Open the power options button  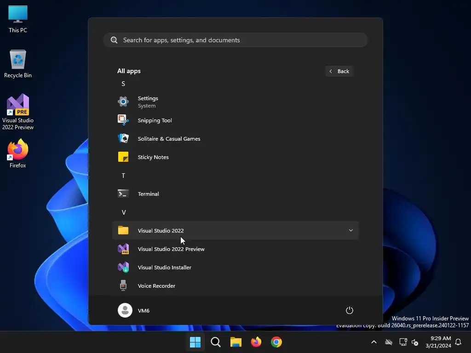tap(350, 310)
